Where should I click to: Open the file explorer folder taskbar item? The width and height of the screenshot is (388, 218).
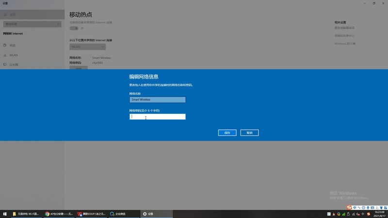(26, 214)
